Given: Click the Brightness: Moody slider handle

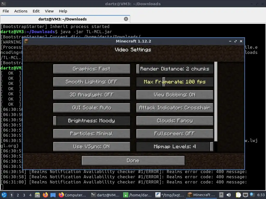Looking at the screenshot, I should click(55, 121).
